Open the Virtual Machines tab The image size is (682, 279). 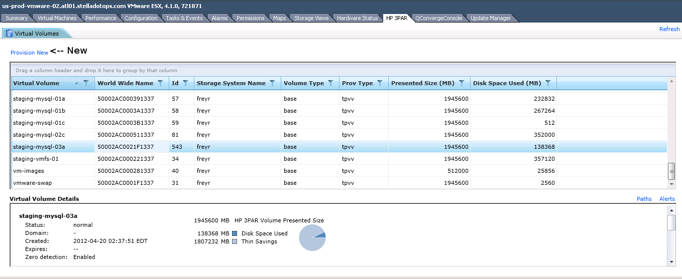click(x=57, y=18)
